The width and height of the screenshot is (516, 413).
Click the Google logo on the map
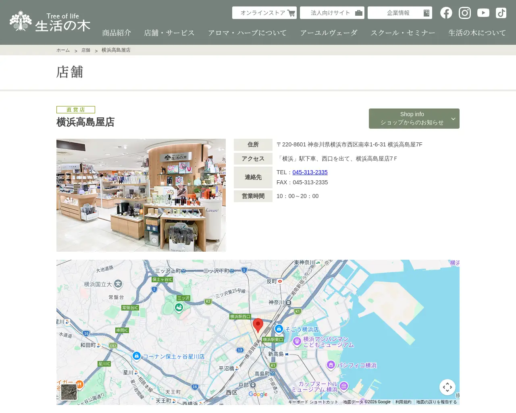pos(258,394)
